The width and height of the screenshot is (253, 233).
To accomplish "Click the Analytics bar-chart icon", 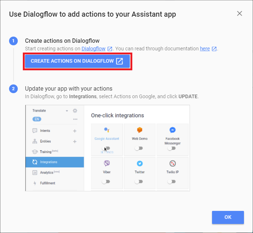I will pyautogui.click(x=35, y=172).
